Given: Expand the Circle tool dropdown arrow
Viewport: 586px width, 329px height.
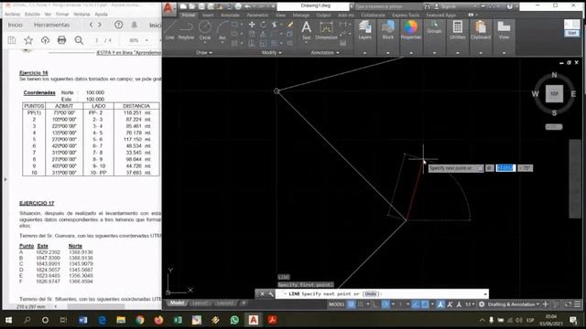Looking at the screenshot, I should (205, 42).
